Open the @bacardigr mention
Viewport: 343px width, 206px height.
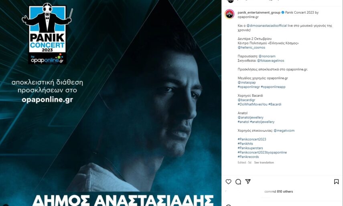coord(246,100)
